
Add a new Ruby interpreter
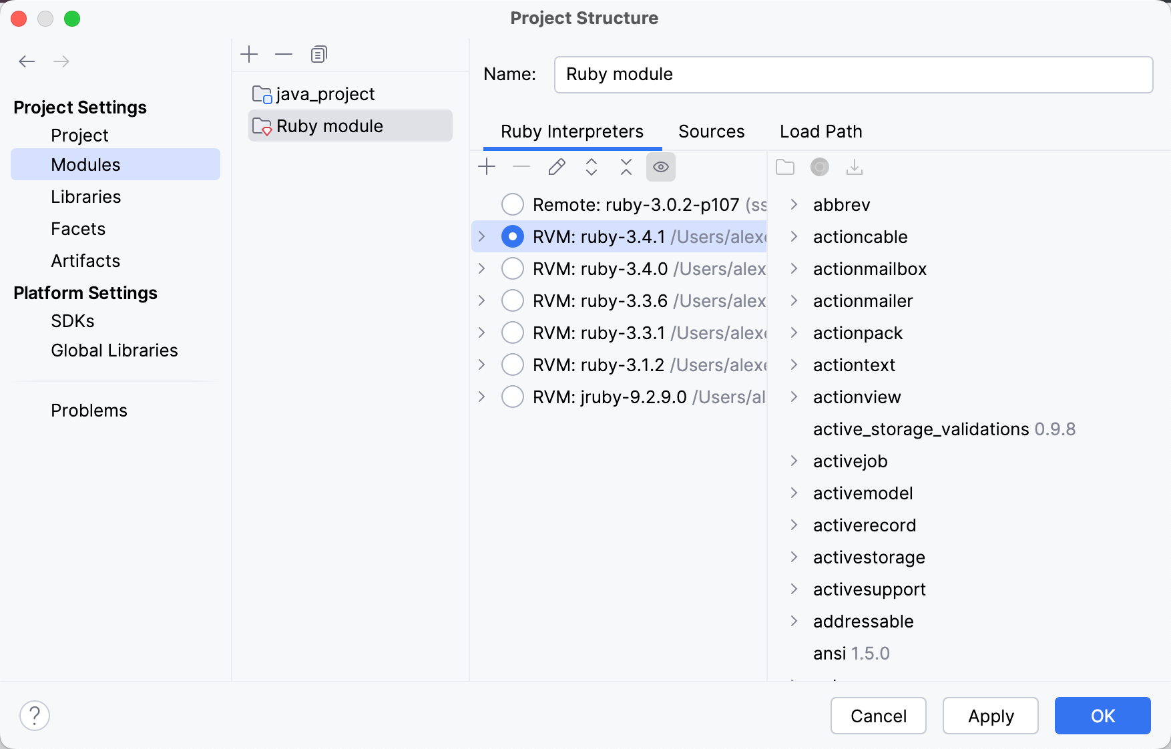pos(487,167)
